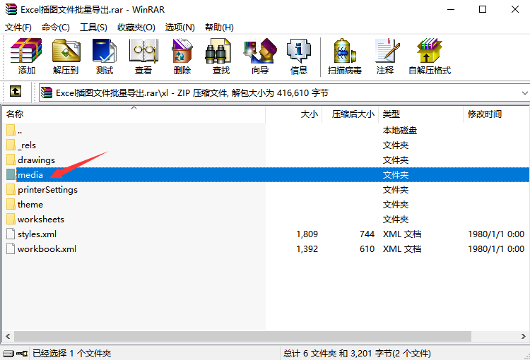Click the Delete (删除) toolbar icon
Screen dimensions: 530x360
pos(182,51)
